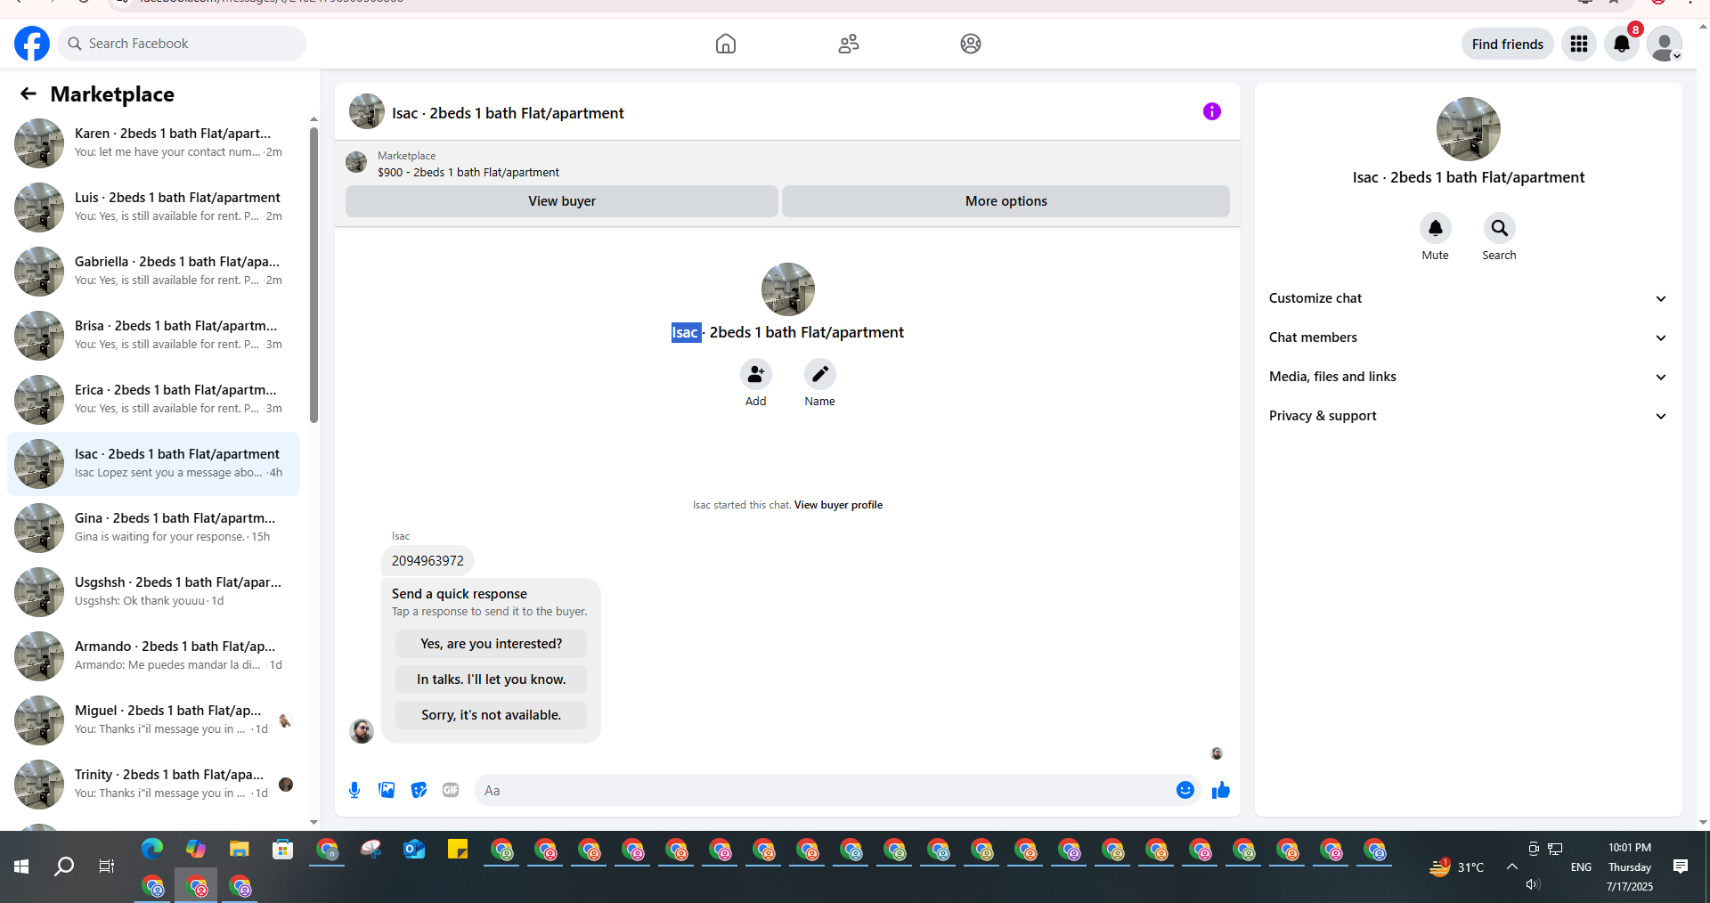Open the Facebook menu grid icon
The width and height of the screenshot is (1710, 903).
coord(1579,44)
